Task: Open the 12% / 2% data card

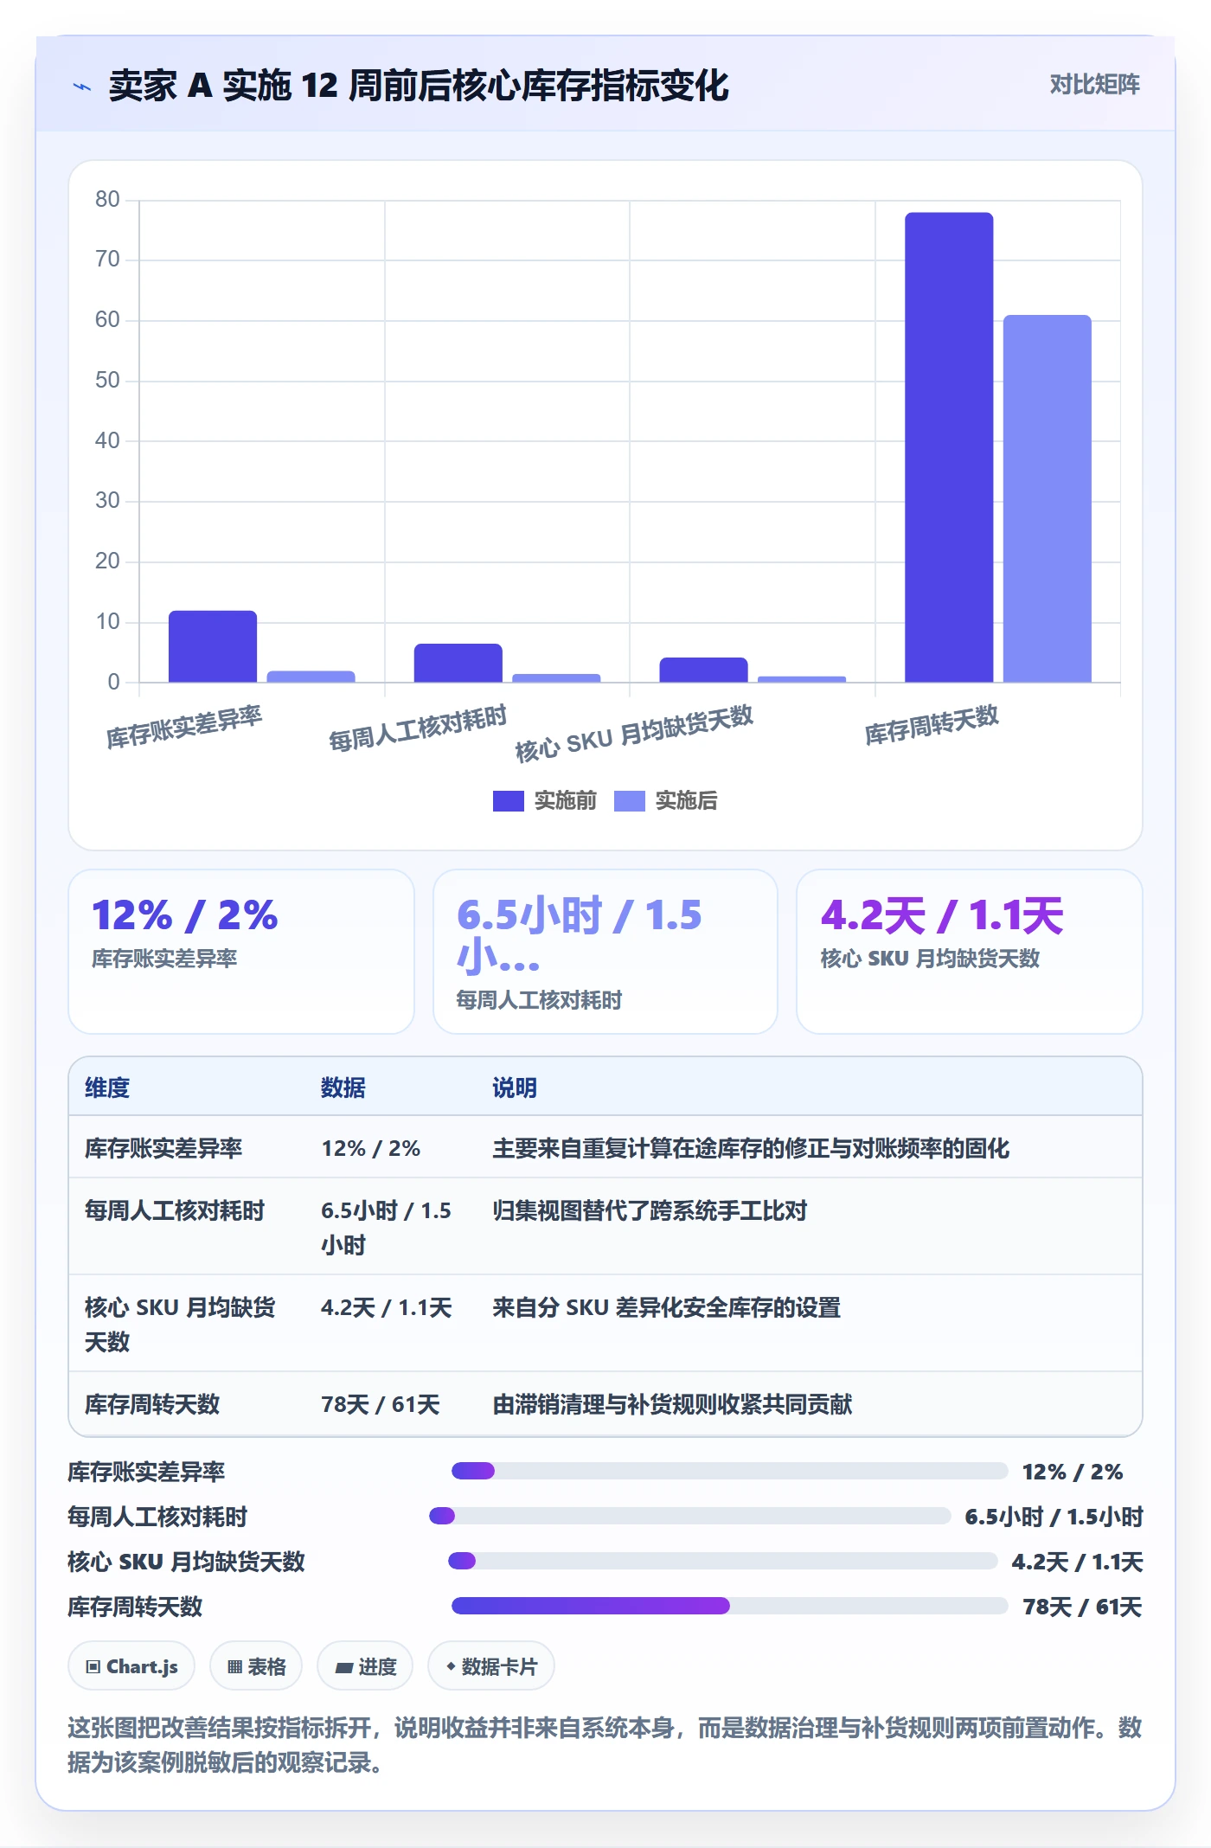Action: [x=241, y=951]
